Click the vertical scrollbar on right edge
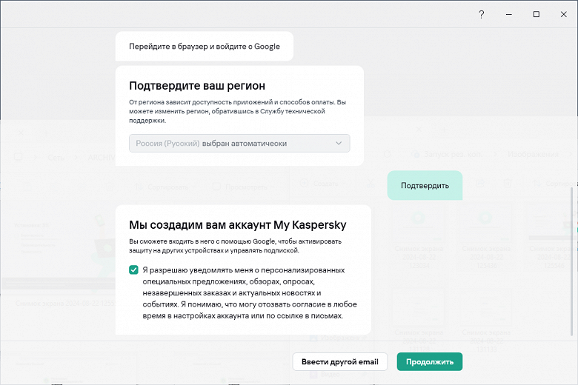The width and height of the screenshot is (578, 385). [x=572, y=261]
